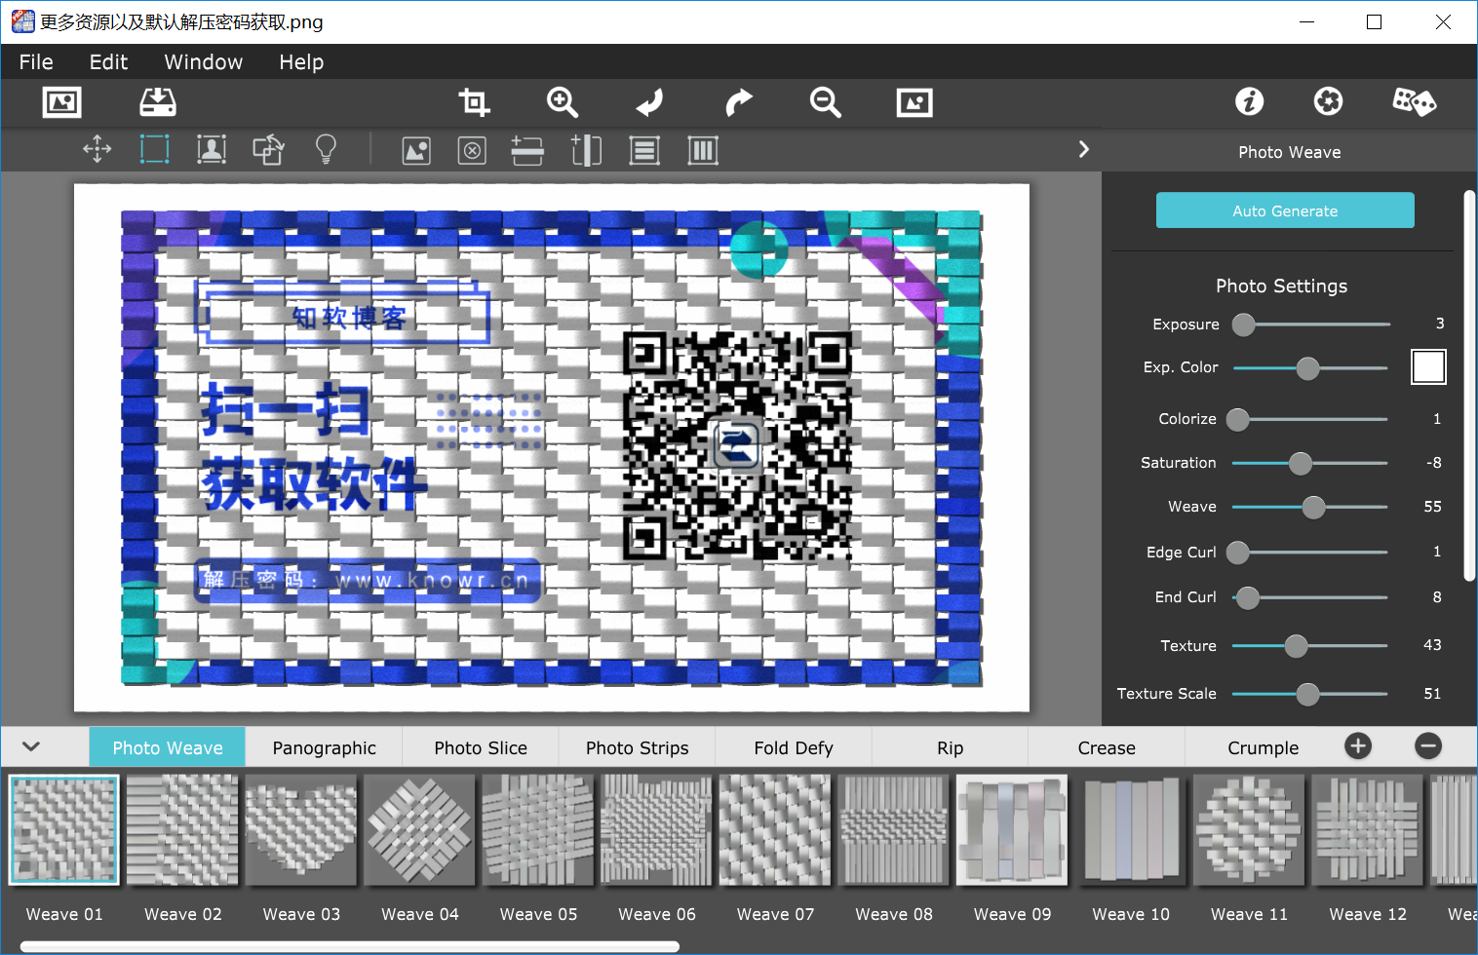
Task: Open the Help menu
Action: 301,62
